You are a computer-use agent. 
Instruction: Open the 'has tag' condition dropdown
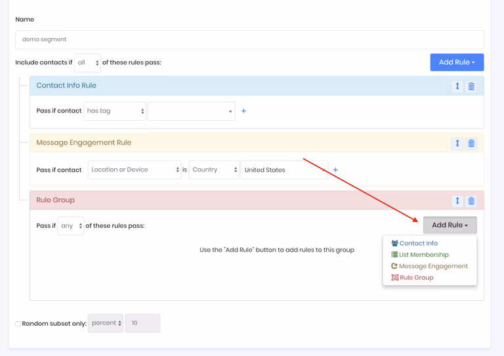click(115, 111)
